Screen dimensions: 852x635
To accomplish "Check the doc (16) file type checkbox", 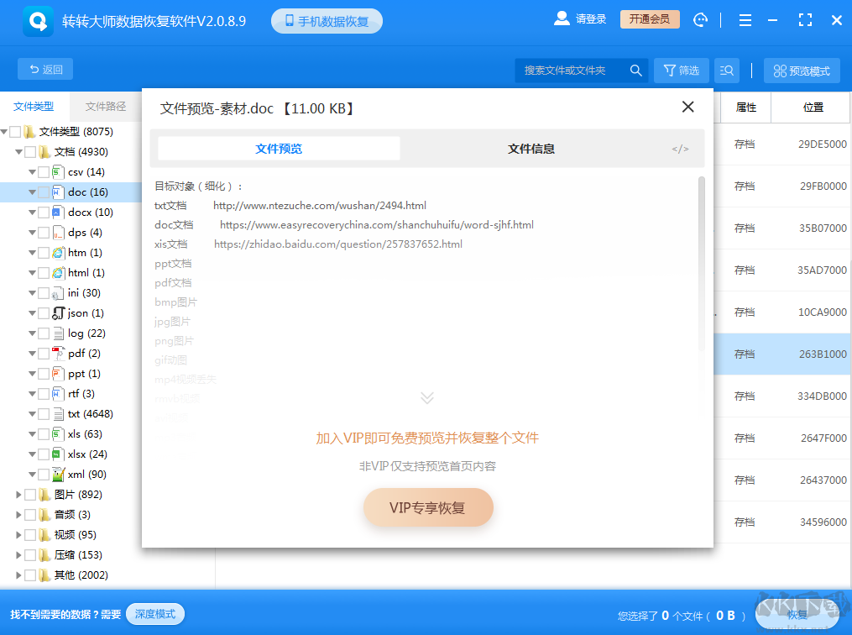I will click(44, 192).
